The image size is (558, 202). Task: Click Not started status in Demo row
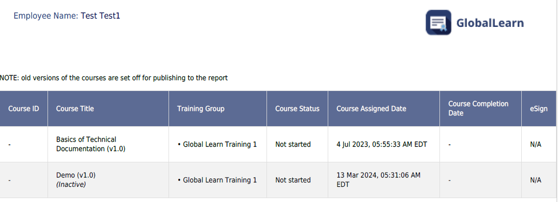(x=293, y=180)
